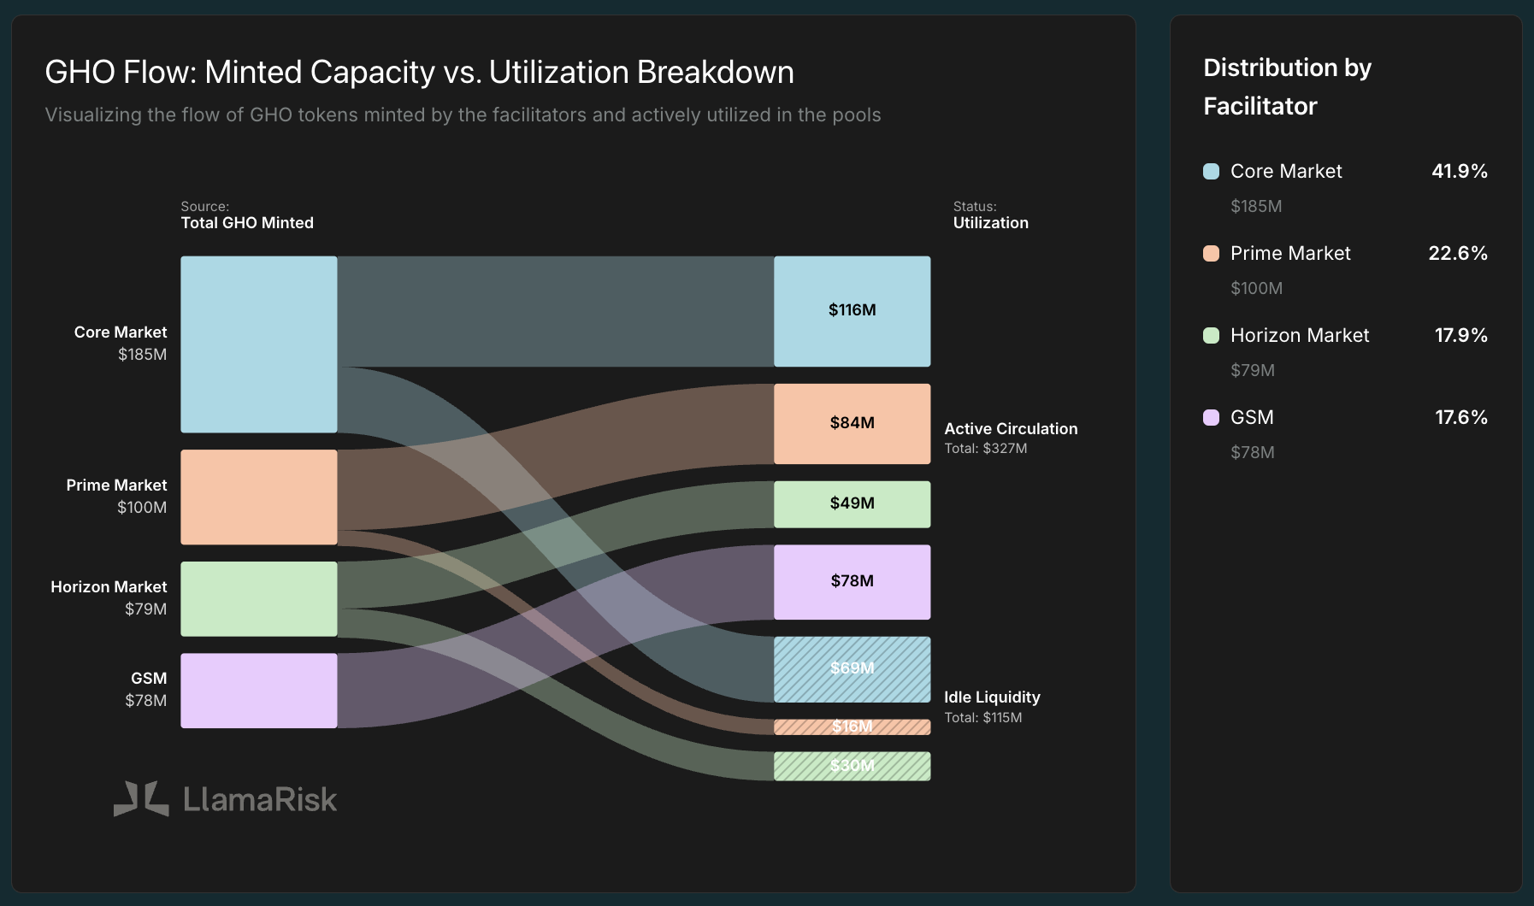Click the Active Circulation label
The image size is (1534, 906).
(x=1011, y=429)
